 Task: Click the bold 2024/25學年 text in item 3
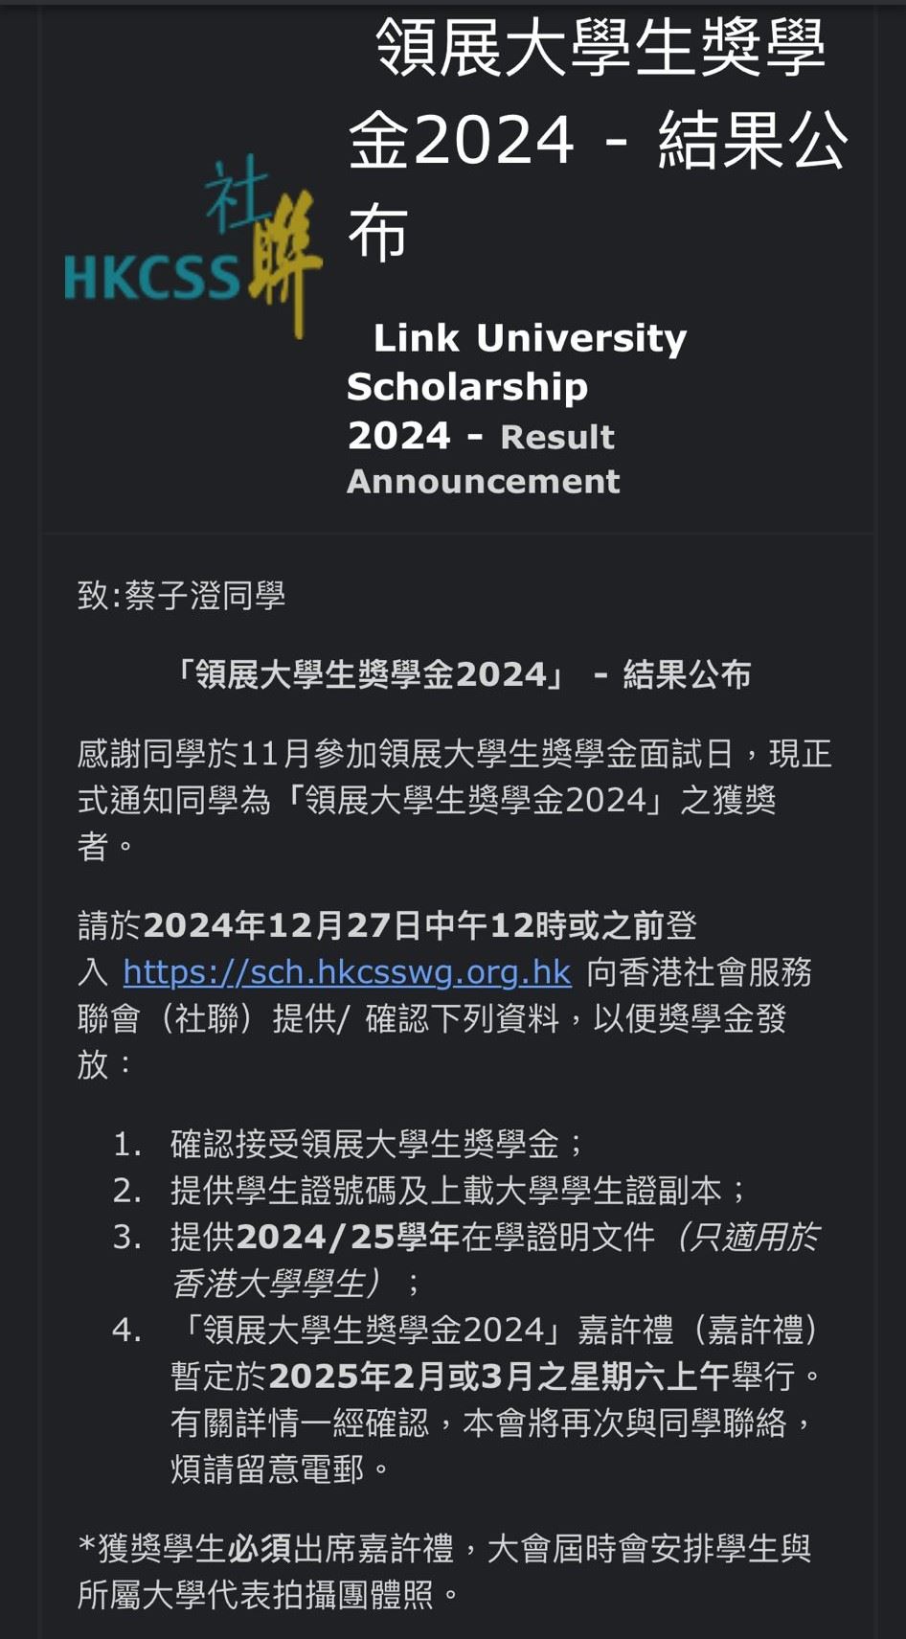pos(348,1238)
